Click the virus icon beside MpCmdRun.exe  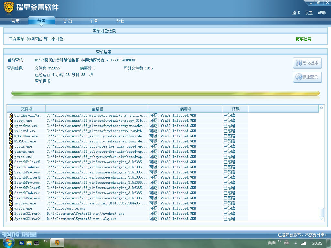pyautogui.click(x=11, y=136)
